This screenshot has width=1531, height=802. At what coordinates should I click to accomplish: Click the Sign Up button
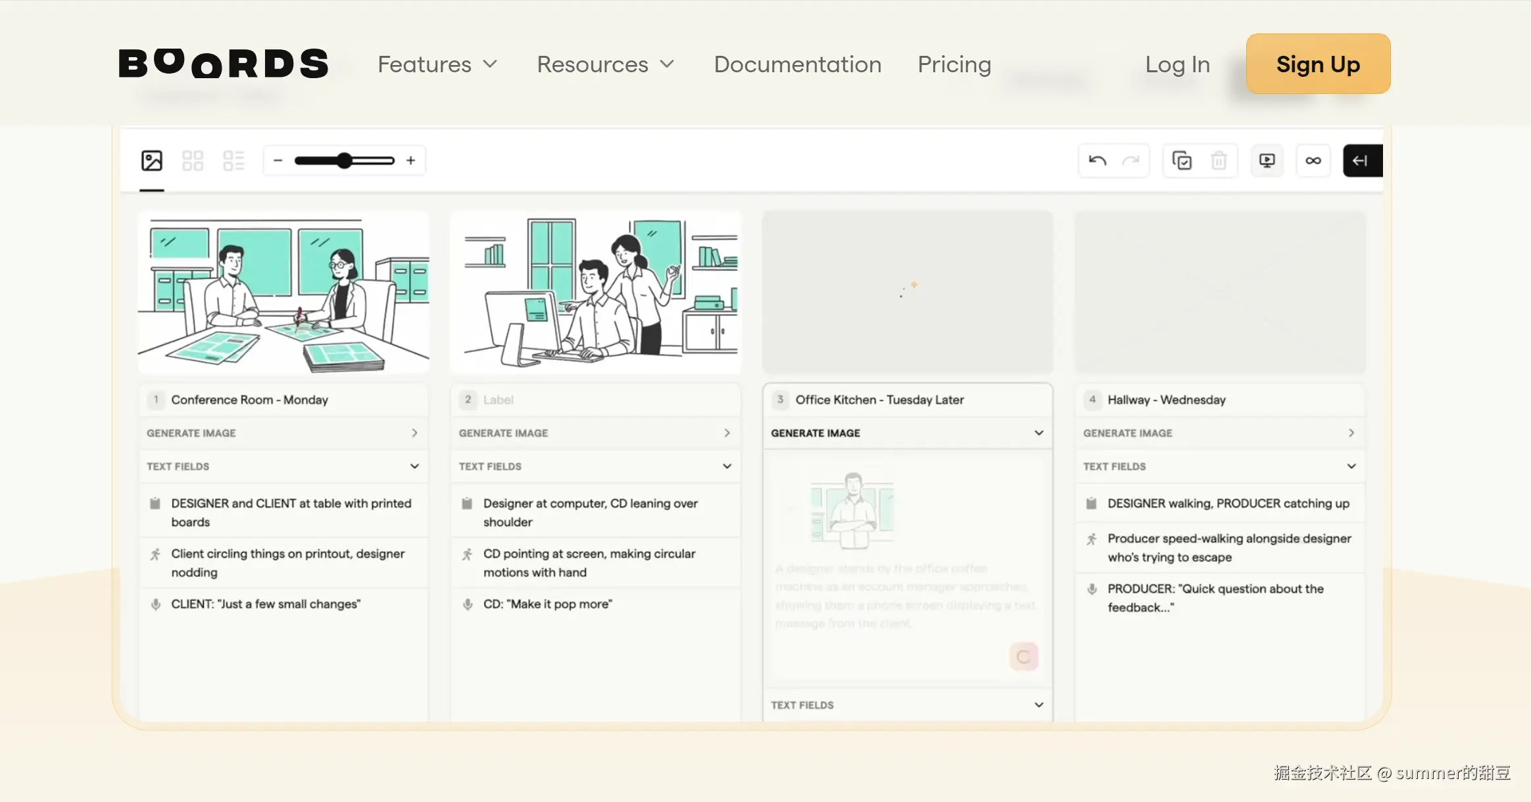point(1318,64)
